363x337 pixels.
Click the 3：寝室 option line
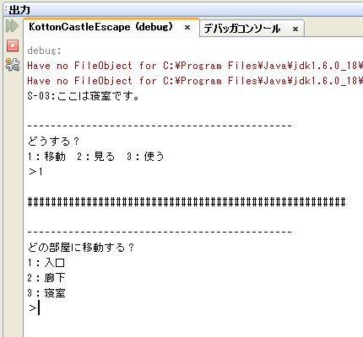coord(46,293)
